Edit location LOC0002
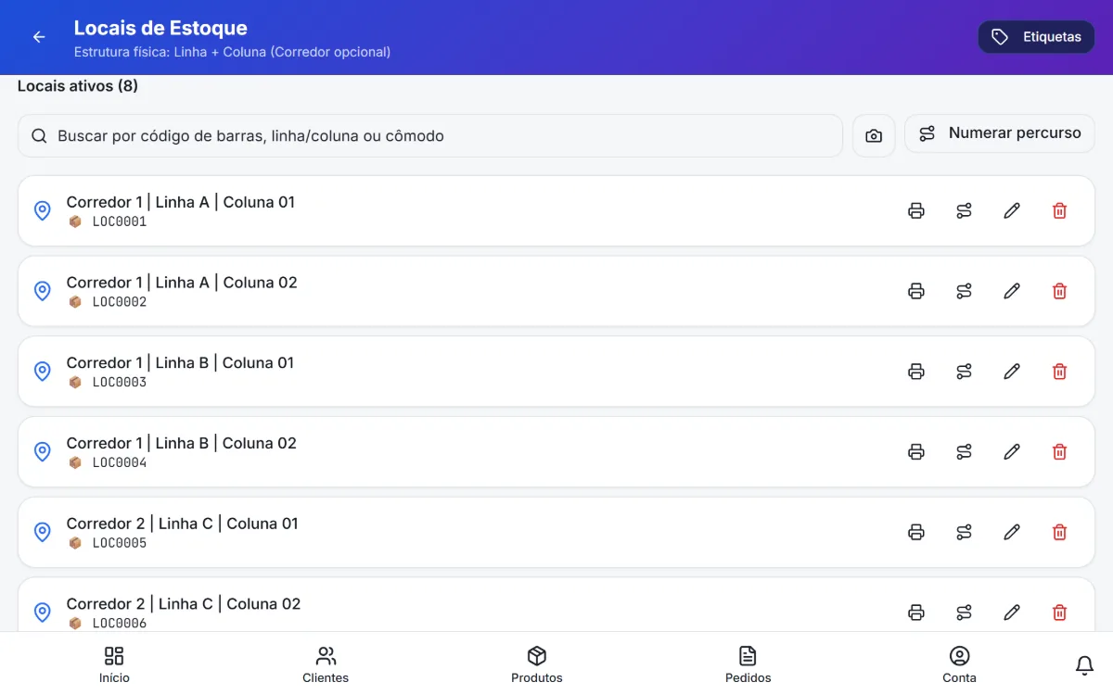Image resolution: width=1113 pixels, height=695 pixels. click(1012, 291)
